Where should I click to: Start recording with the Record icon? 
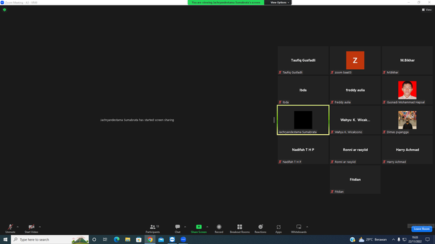(219, 228)
